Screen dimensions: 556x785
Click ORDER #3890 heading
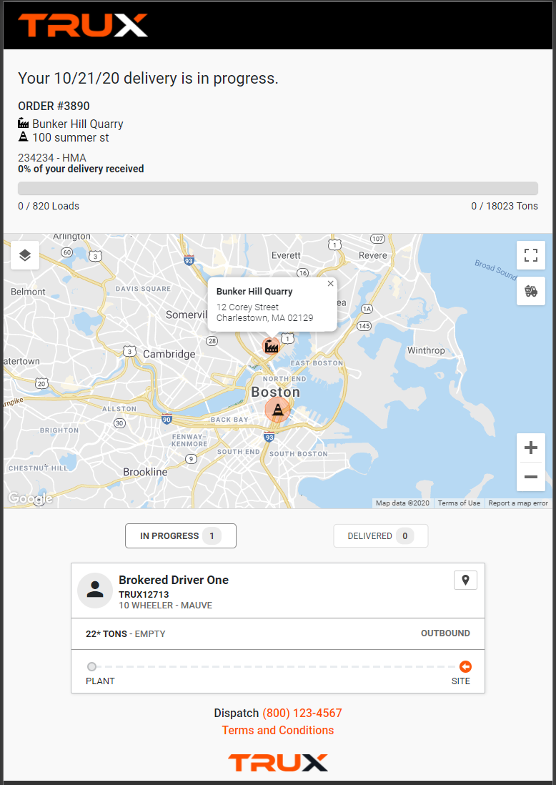(54, 106)
